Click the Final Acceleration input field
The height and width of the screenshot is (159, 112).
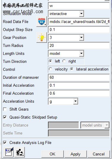79,93
